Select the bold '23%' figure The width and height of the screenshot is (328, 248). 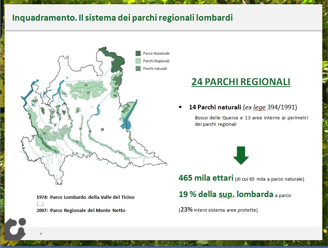point(186,210)
